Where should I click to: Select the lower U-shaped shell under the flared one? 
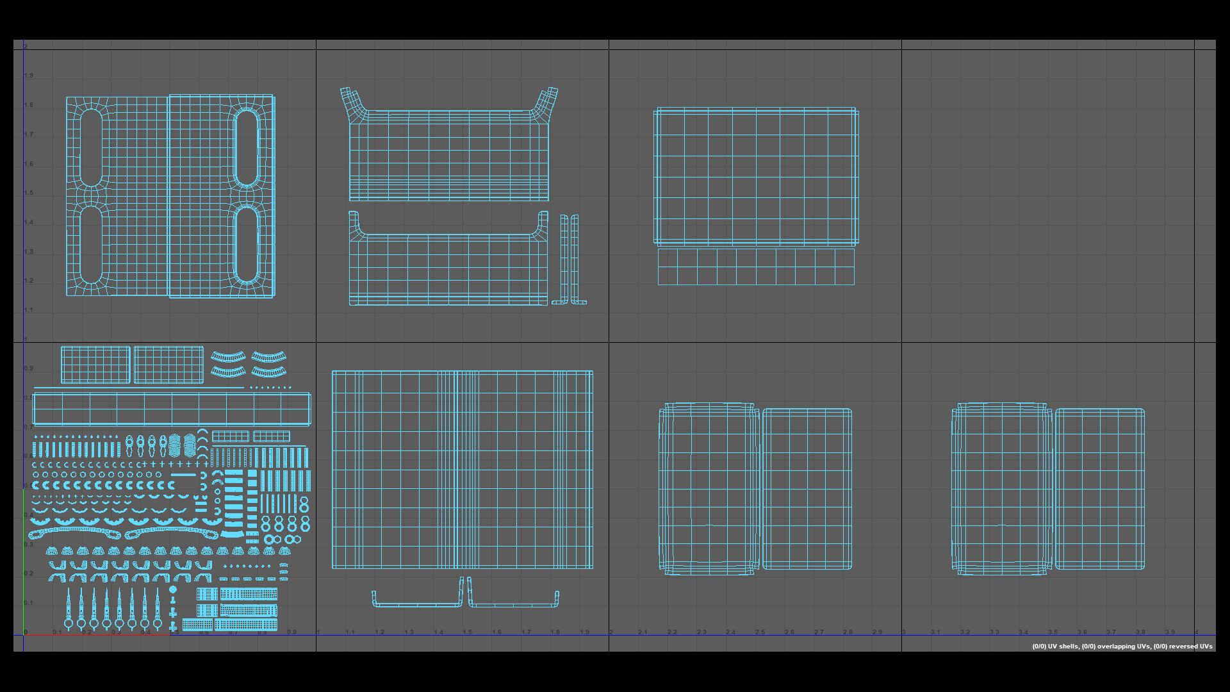coord(448,269)
